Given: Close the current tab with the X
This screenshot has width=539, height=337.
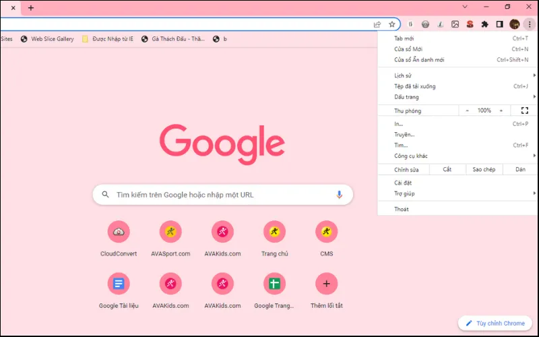Looking at the screenshot, I should click(13, 7).
